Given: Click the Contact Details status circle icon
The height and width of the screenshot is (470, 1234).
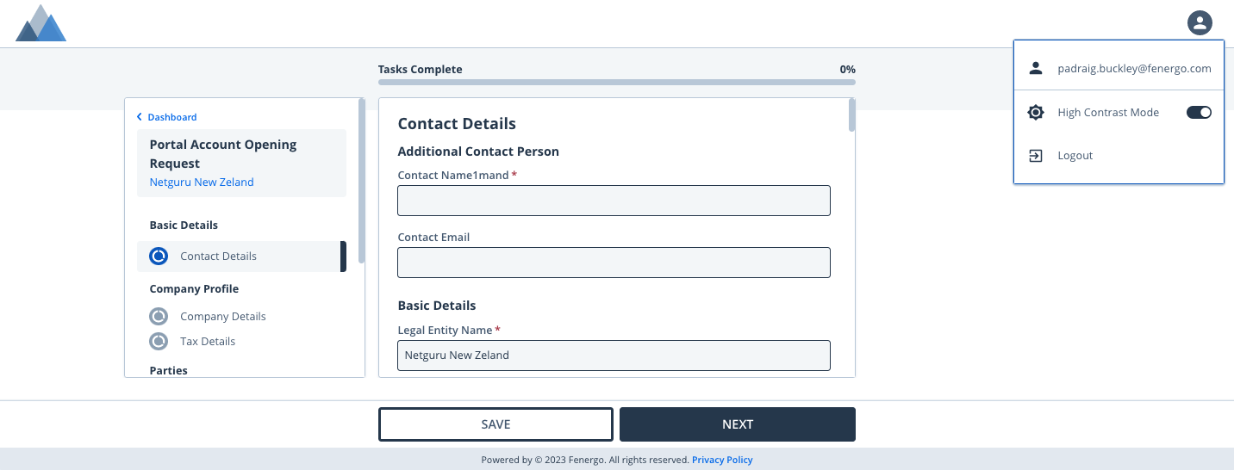Looking at the screenshot, I should coord(159,256).
